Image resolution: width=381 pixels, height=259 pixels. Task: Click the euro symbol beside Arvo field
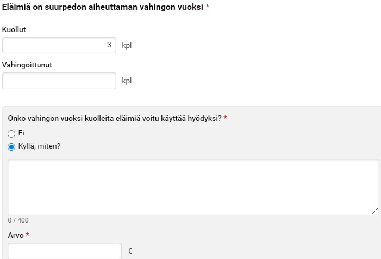(x=130, y=251)
